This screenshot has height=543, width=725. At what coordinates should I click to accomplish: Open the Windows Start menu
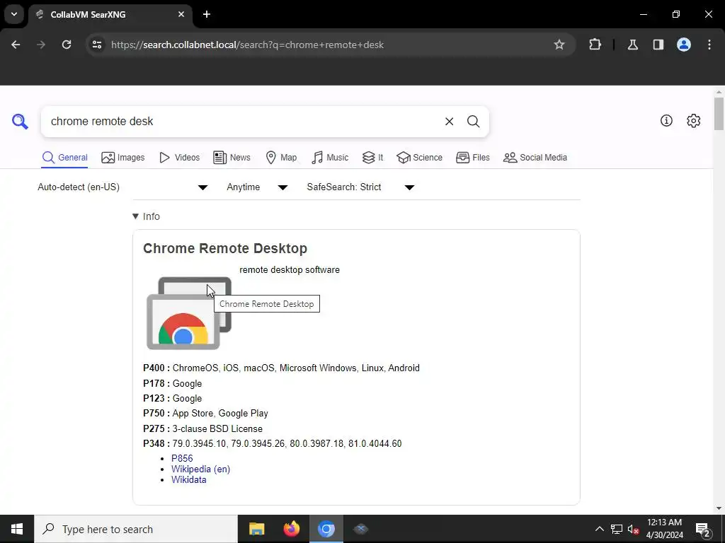tap(17, 529)
